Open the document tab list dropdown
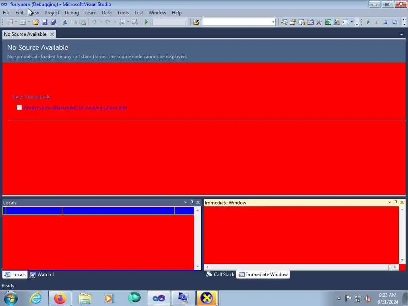The image size is (408, 306). point(402,34)
